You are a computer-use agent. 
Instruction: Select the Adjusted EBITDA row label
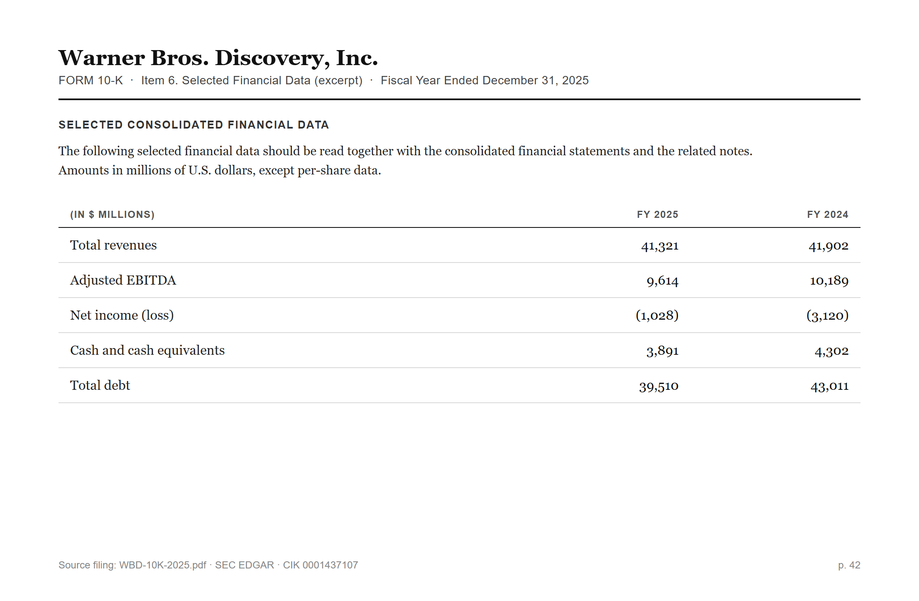pos(123,280)
